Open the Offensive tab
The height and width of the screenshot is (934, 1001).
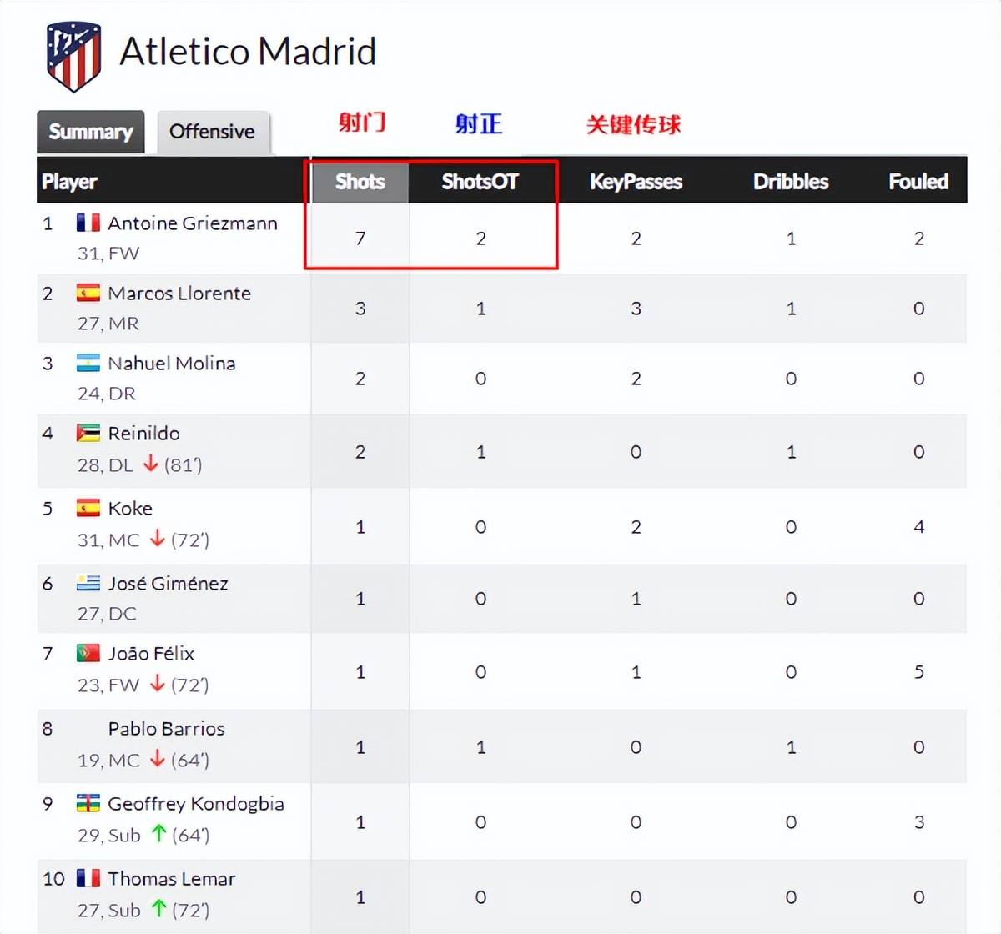(x=213, y=132)
